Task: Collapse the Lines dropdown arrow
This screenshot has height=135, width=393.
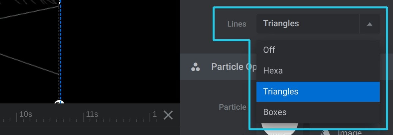Action: point(369,24)
